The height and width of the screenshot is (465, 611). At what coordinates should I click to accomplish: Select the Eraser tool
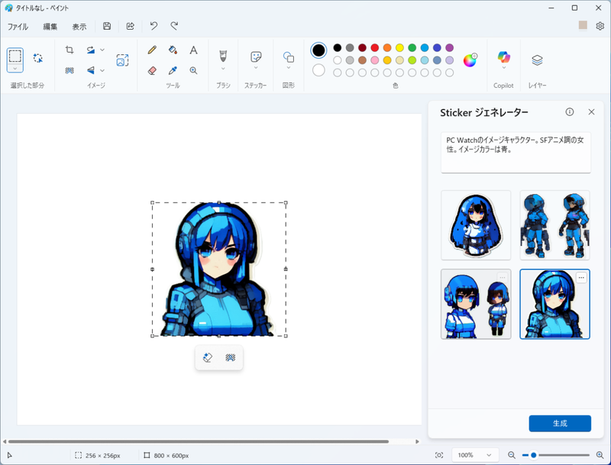[153, 69]
